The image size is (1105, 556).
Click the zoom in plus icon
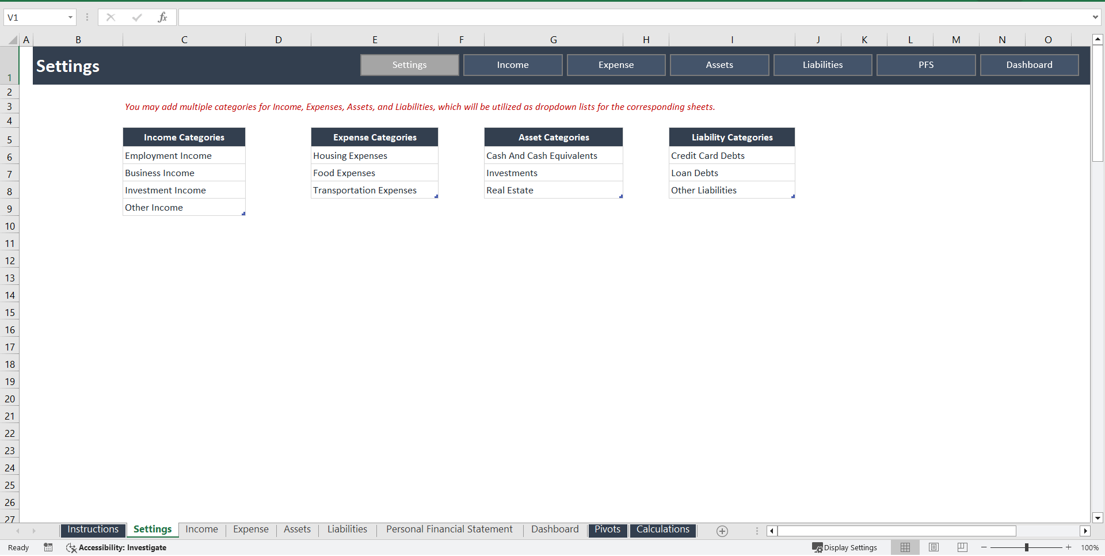point(1069,547)
